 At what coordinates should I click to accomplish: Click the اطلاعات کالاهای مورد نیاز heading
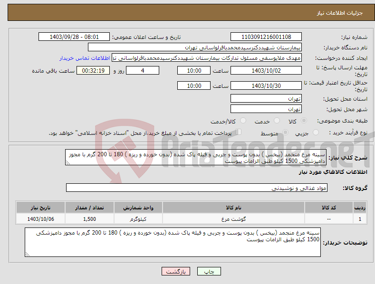[x=333, y=172]
